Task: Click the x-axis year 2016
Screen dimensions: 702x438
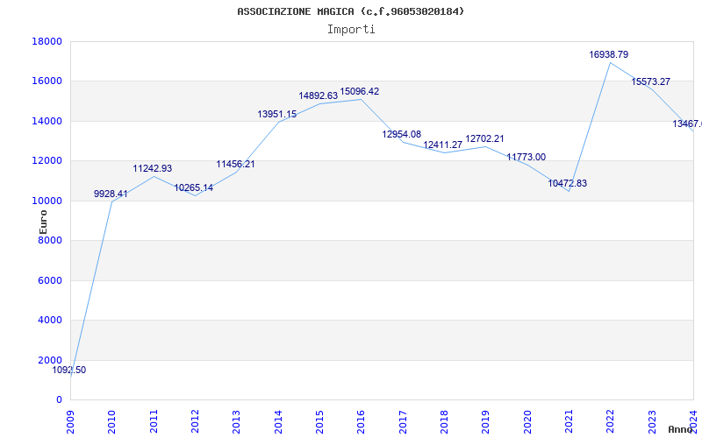Action: point(361,422)
